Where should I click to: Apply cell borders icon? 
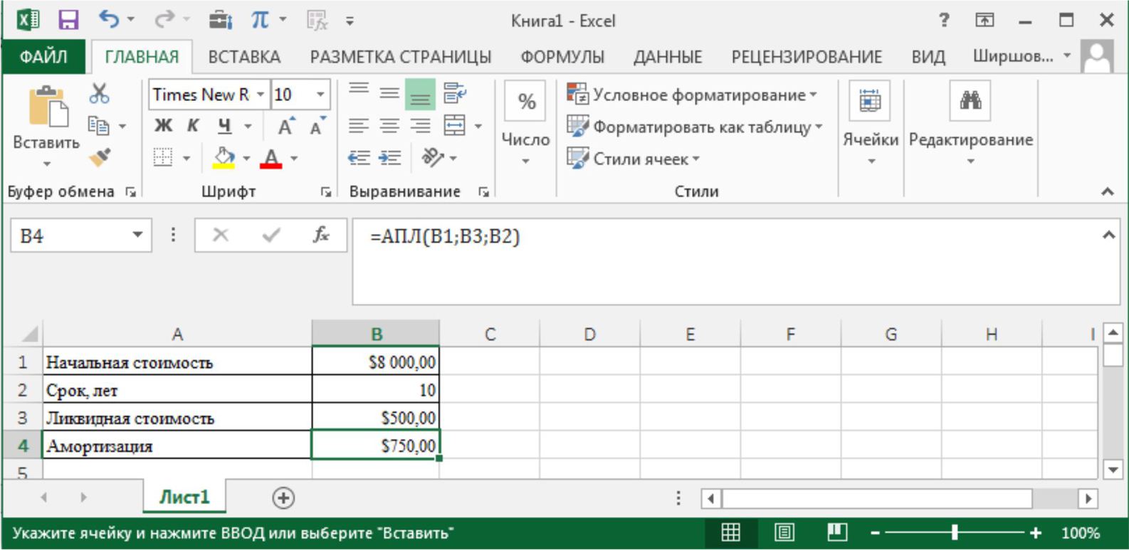pyautogui.click(x=163, y=157)
